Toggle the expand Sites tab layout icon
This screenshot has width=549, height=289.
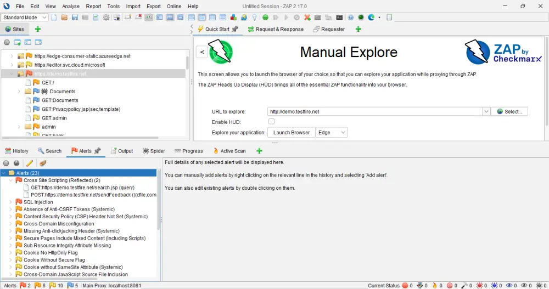(159, 18)
